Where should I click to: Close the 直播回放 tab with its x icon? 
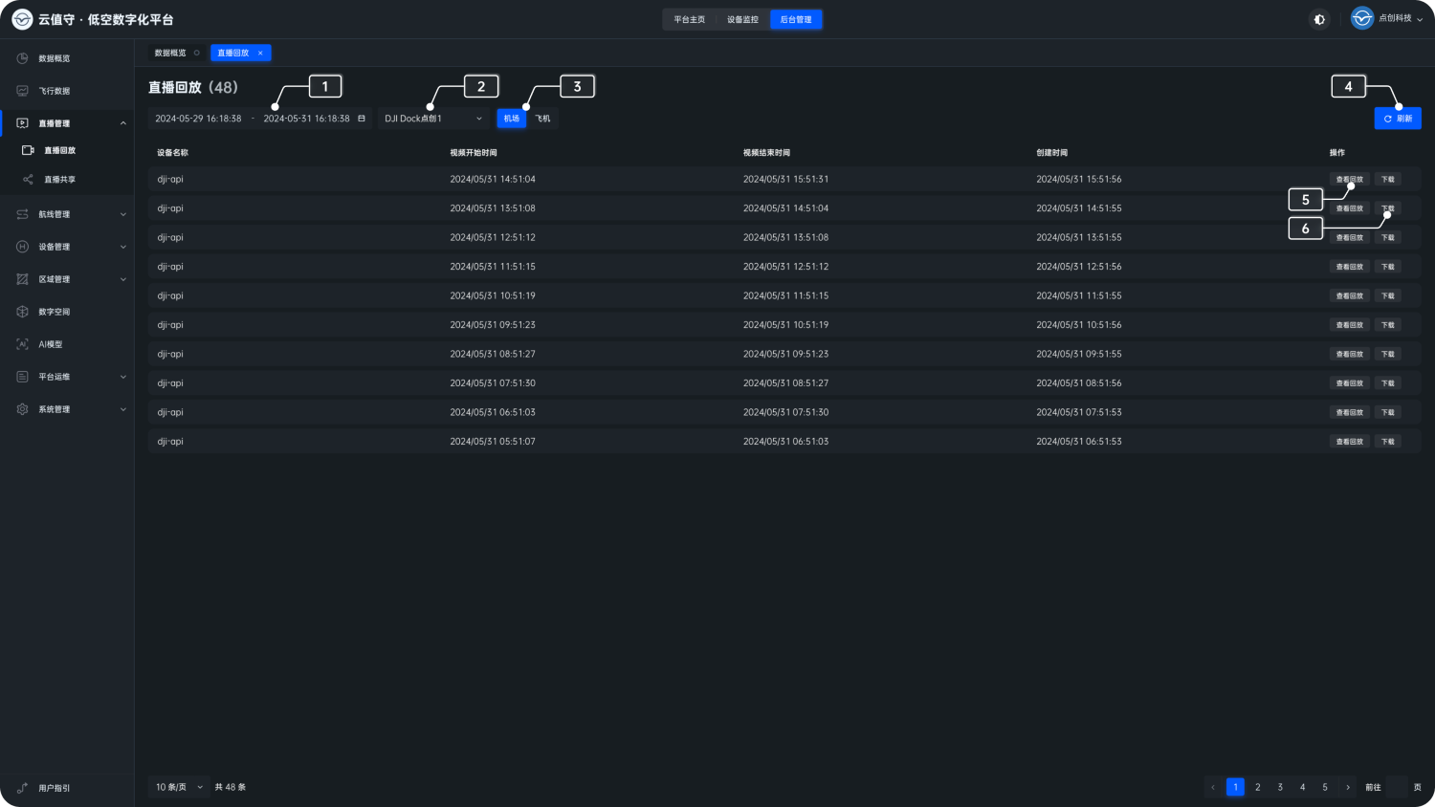coord(260,54)
